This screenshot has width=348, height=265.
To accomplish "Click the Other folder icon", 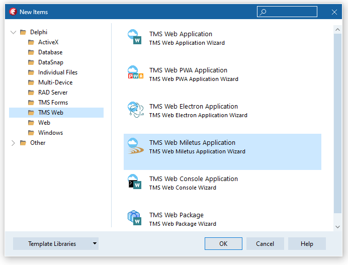I will click(x=23, y=143).
